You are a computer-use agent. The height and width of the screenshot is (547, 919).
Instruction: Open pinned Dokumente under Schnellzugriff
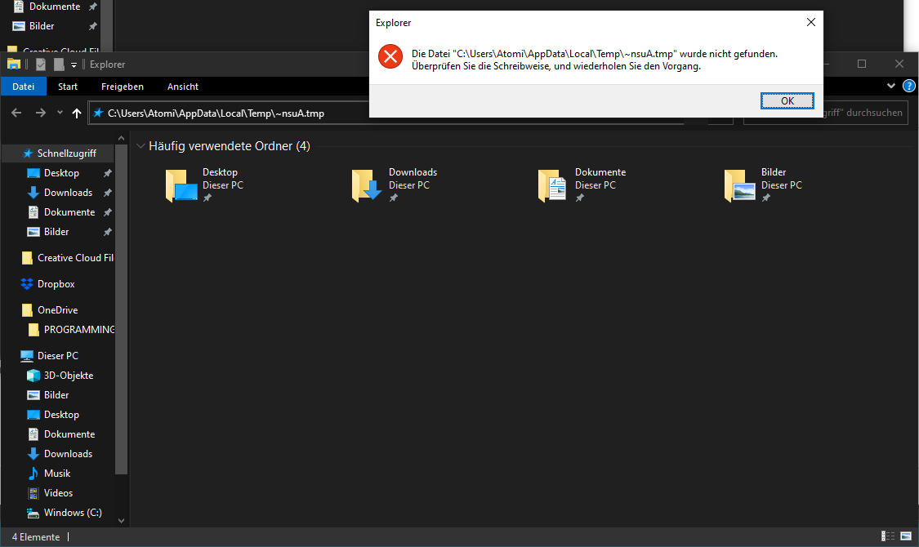tap(69, 212)
